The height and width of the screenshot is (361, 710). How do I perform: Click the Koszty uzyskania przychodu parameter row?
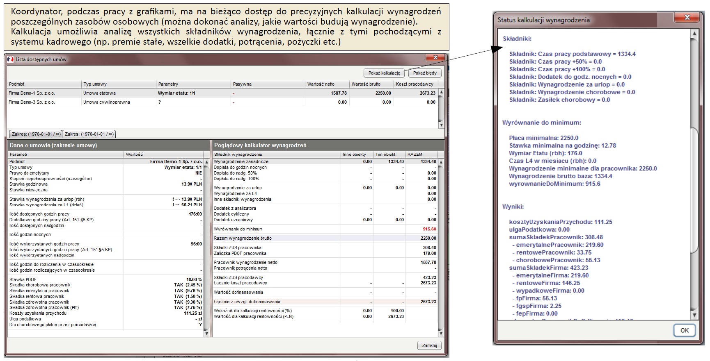tap(105, 313)
